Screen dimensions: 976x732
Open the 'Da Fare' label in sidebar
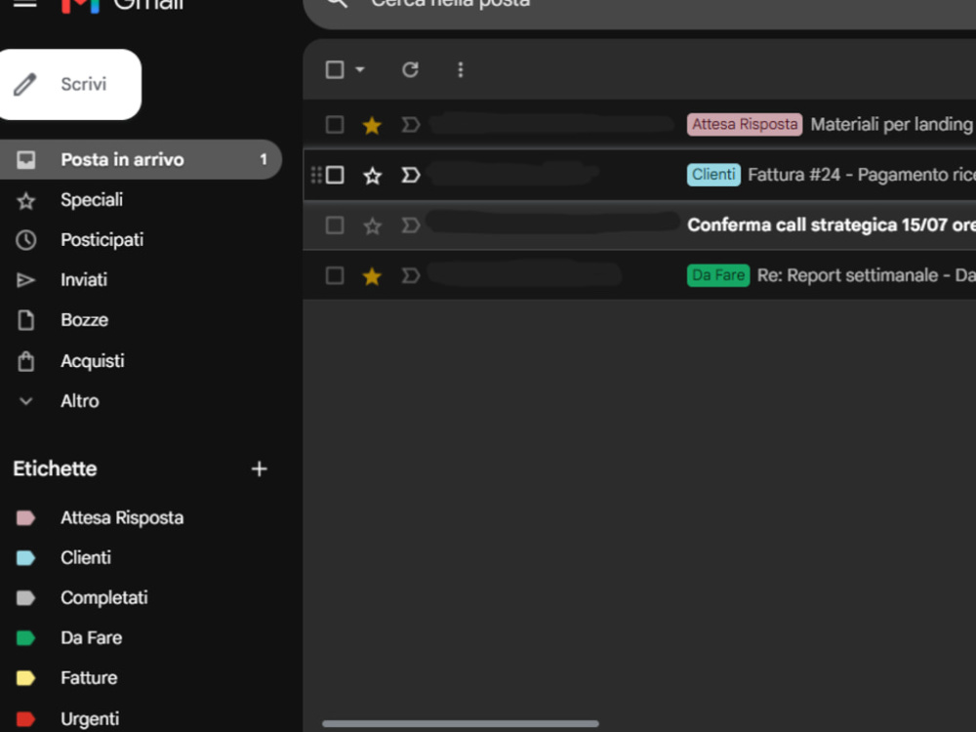tap(91, 638)
